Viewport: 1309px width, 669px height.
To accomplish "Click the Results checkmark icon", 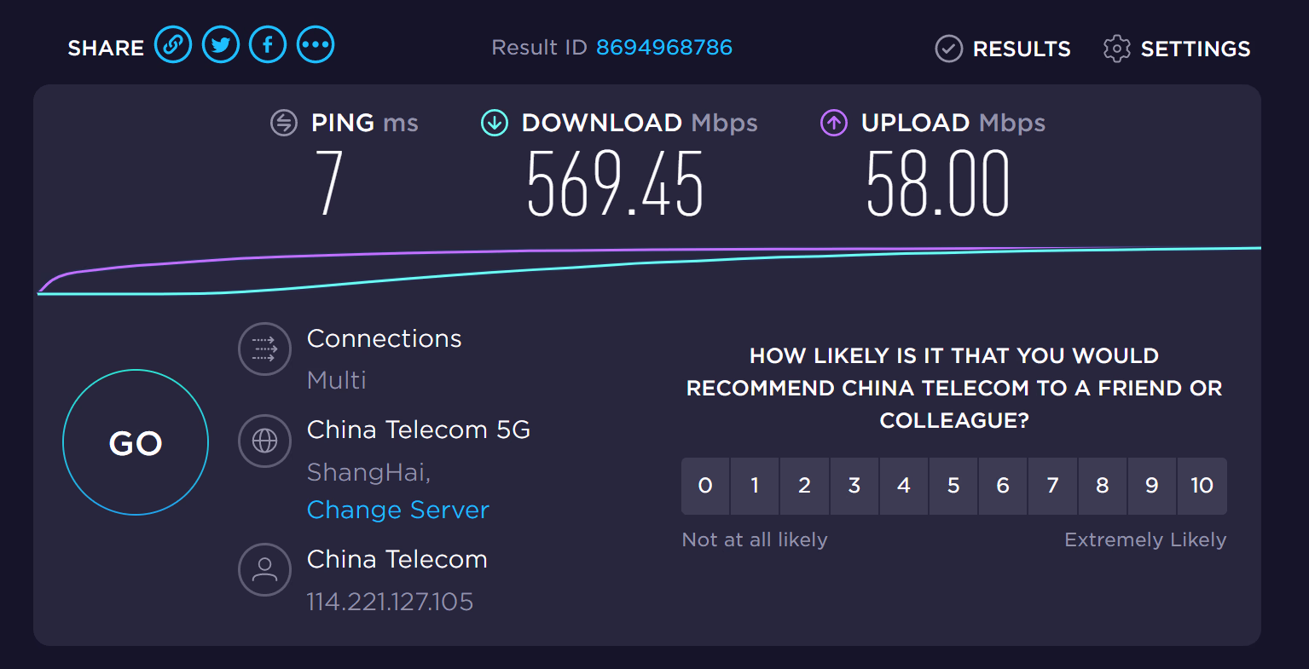I will (x=949, y=49).
